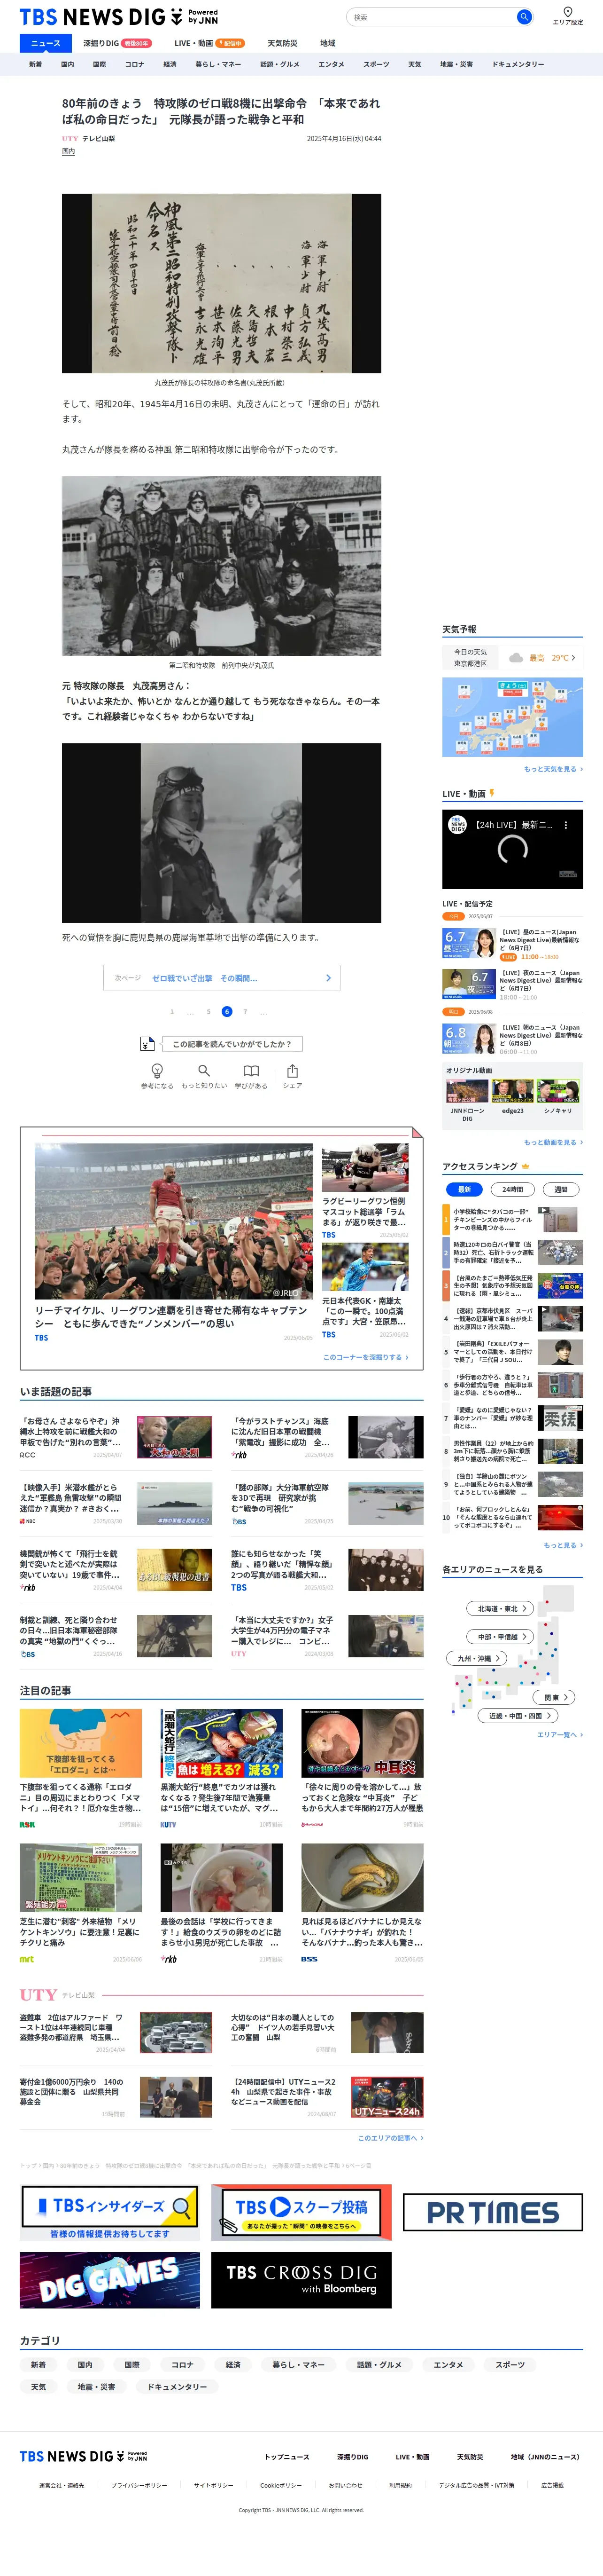Select the ニュース top tab
This screenshot has width=603, height=2576.
(46, 43)
